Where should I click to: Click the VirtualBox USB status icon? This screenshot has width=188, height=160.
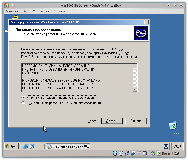127,153
